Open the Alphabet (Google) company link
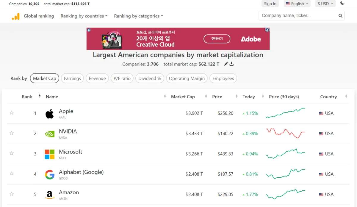357x207 pixels. click(81, 172)
